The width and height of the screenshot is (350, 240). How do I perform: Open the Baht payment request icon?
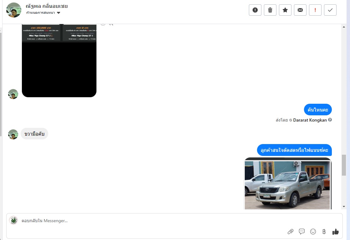pyautogui.click(x=324, y=232)
